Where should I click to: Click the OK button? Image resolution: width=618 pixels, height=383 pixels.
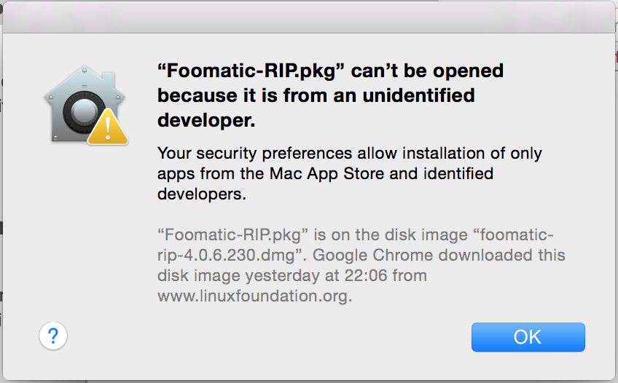[528, 336]
